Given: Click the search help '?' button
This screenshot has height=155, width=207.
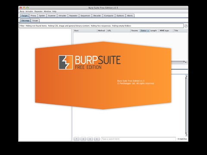Looking at the screenshot, I should pyautogui.click(x=76, y=139).
